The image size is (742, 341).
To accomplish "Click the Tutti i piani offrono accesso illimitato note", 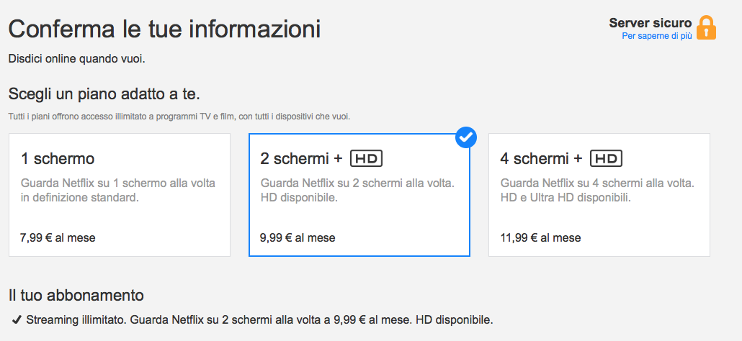I will (179, 116).
